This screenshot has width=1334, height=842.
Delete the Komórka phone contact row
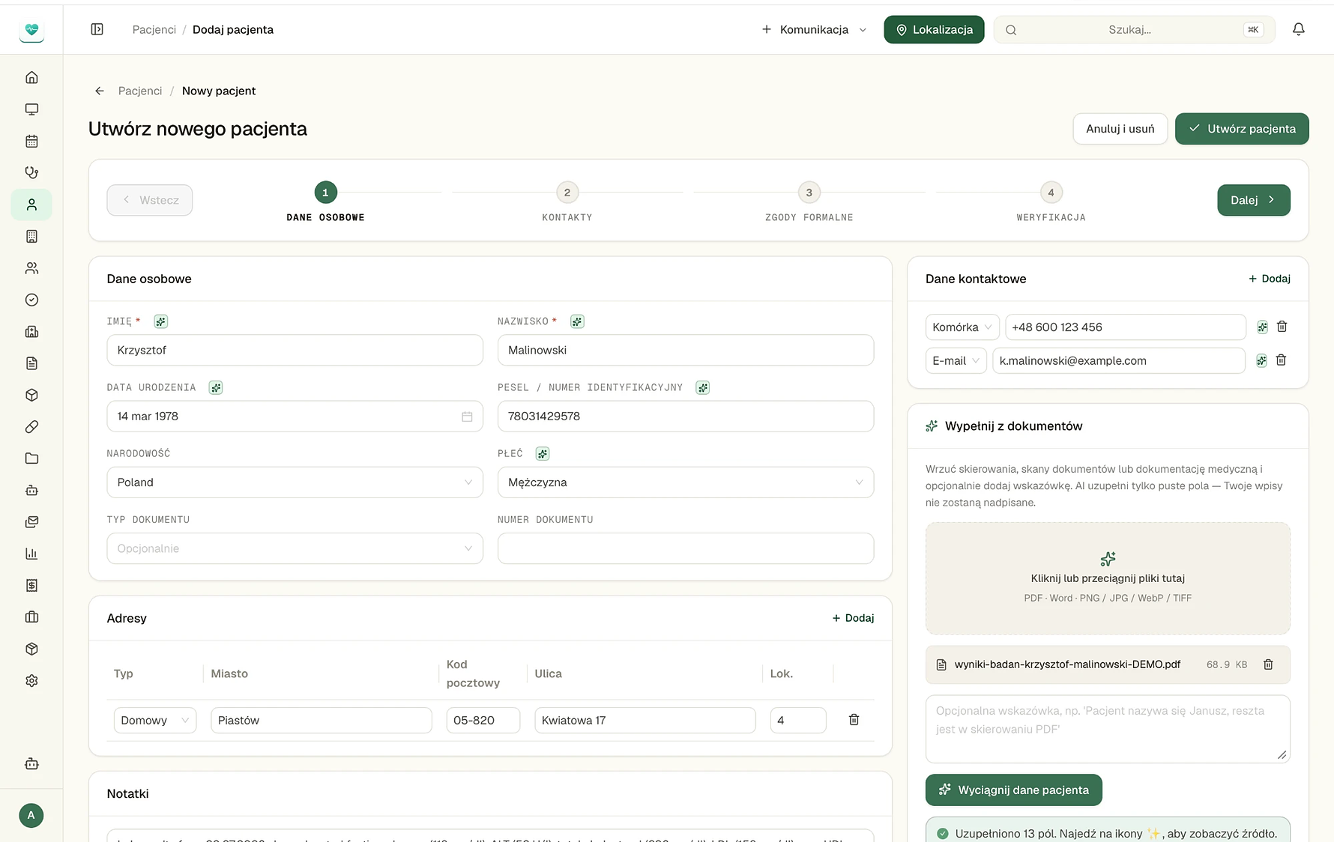tap(1282, 327)
